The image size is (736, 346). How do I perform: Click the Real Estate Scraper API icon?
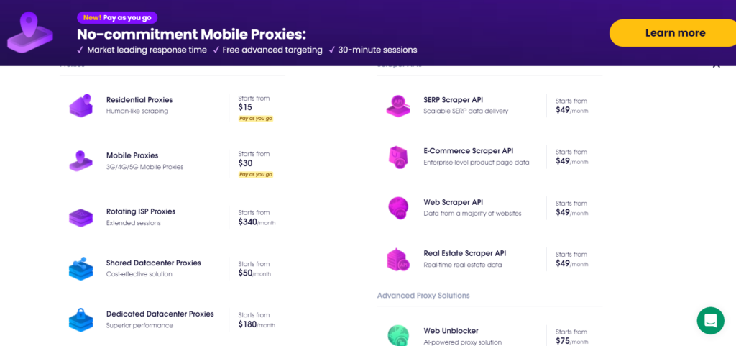point(398,259)
